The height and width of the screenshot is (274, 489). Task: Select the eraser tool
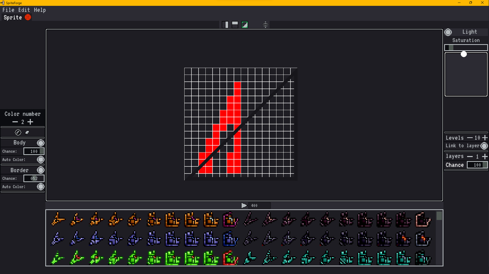(27, 132)
